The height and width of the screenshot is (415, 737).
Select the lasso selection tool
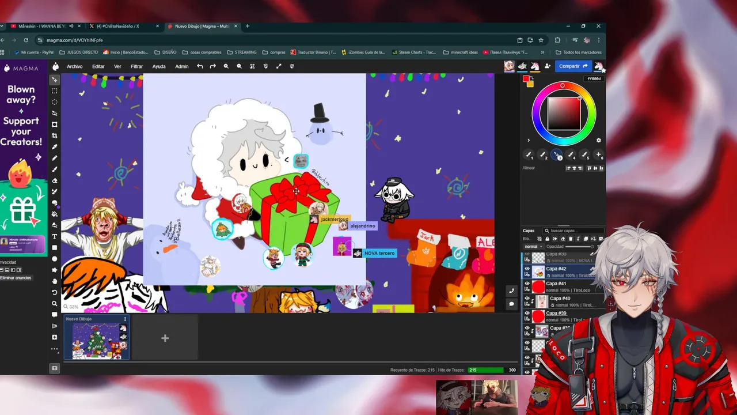[55, 114]
